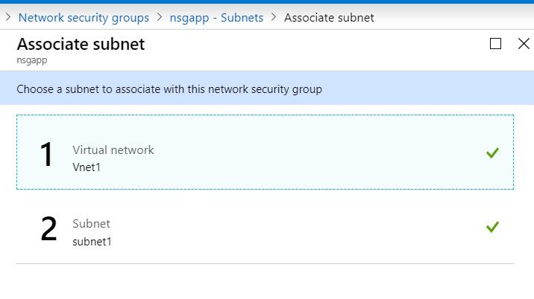This screenshot has height=299, width=534.
Task: Open Network security groups breadcrumb
Action: point(84,17)
